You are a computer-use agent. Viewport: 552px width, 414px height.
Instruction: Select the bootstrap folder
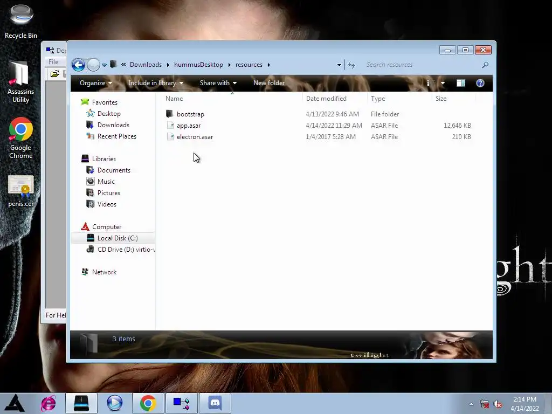(x=190, y=114)
